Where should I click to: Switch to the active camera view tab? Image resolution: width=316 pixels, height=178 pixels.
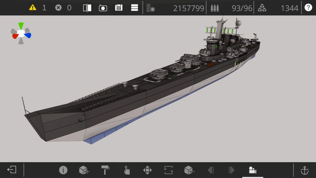pyautogui.click(x=253, y=170)
